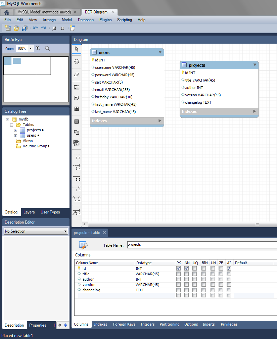Toggle the grid display toolbar icon

click(63, 28)
